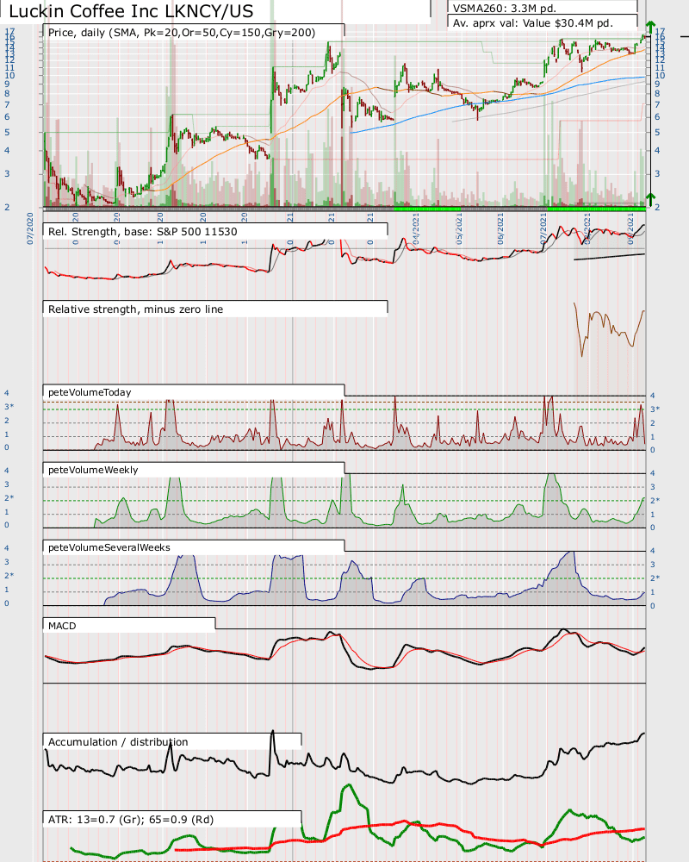Click right price axis value 3
Viewport: 689px width, 862px height.
(657, 173)
